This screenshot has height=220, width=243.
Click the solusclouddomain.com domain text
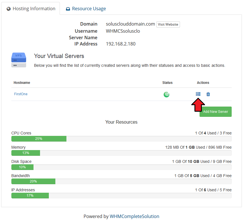(130, 24)
